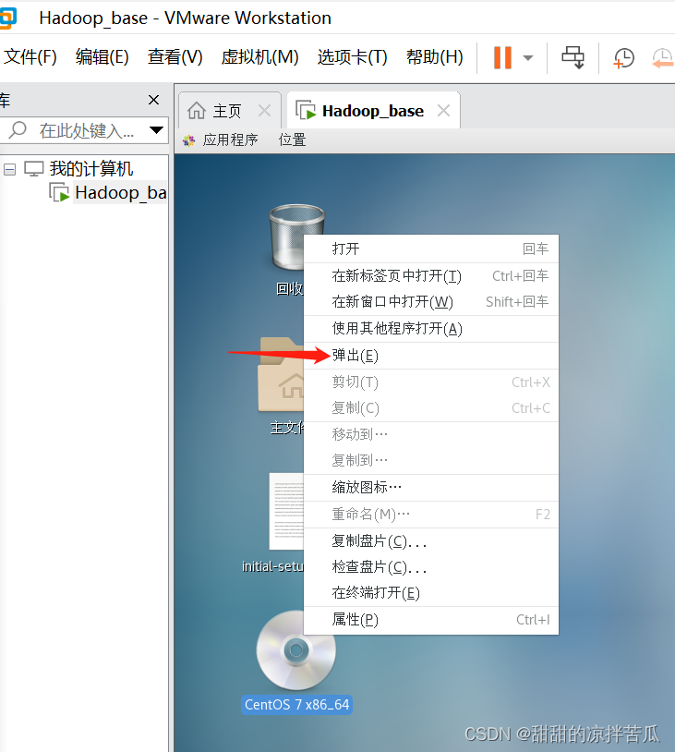Click the greyed 重命名(M)… entry
The width and height of the screenshot is (675, 752).
pyautogui.click(x=431, y=515)
